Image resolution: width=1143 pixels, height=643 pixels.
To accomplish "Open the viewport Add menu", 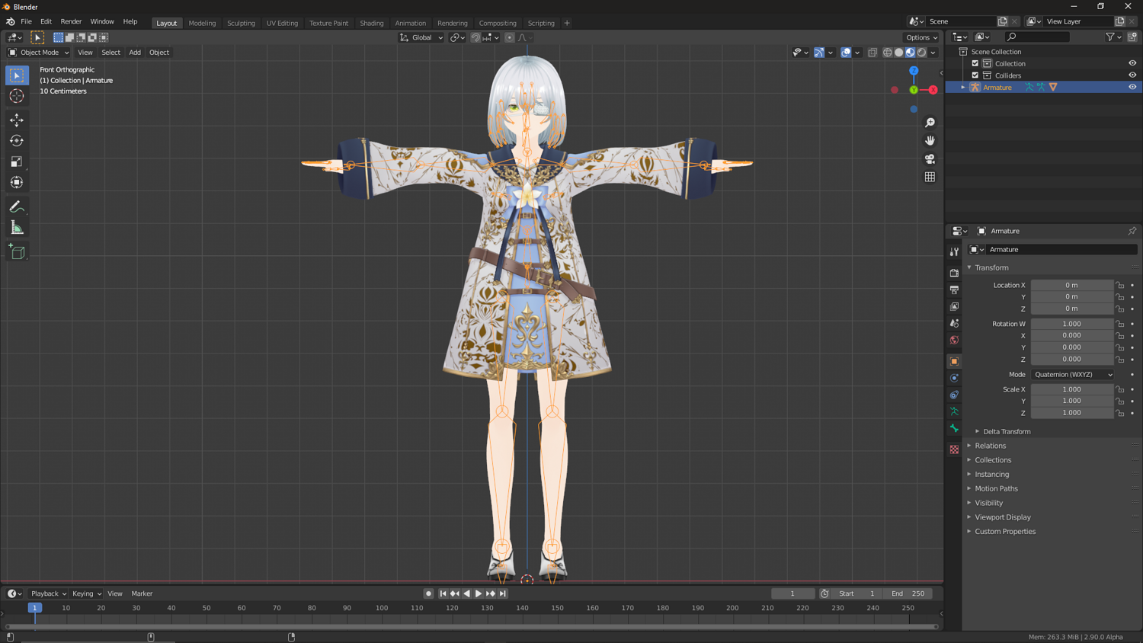I will [x=135, y=53].
